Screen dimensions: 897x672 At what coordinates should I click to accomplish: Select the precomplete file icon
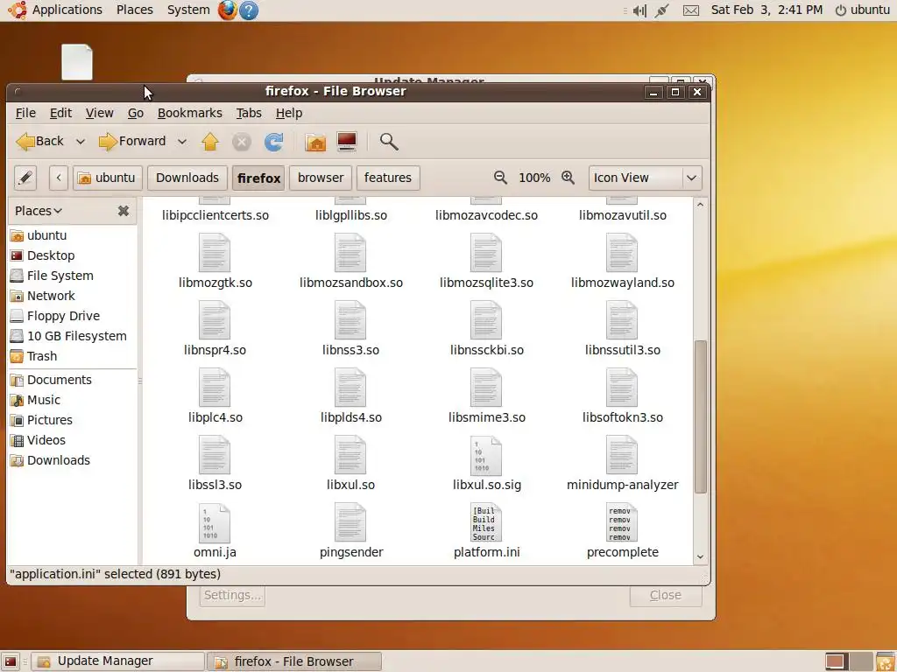621,523
